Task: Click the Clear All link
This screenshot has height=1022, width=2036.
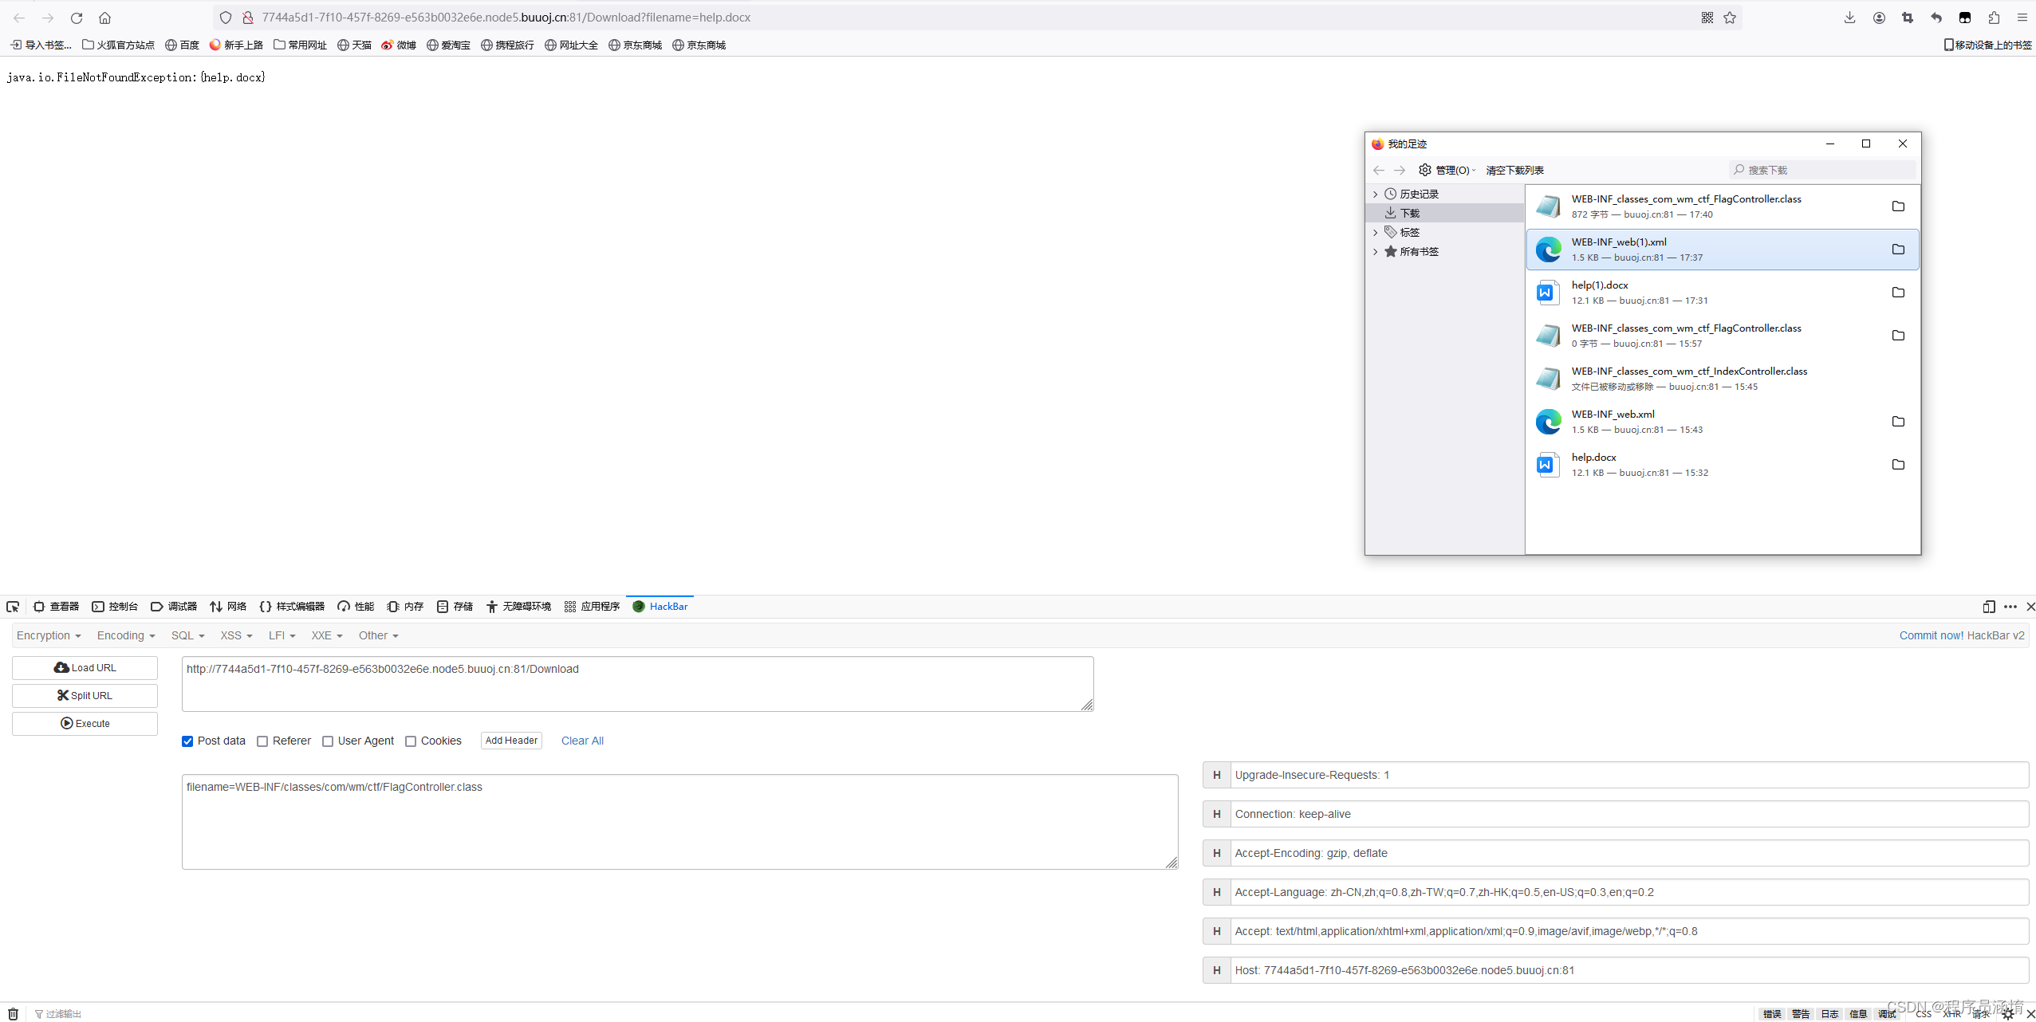Action: pos(582,741)
